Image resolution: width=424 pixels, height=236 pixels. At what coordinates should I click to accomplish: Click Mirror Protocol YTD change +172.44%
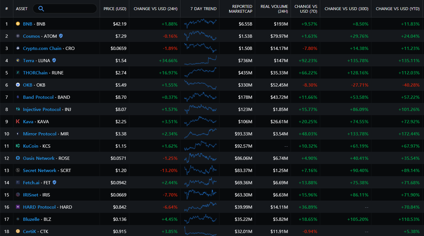410,134
